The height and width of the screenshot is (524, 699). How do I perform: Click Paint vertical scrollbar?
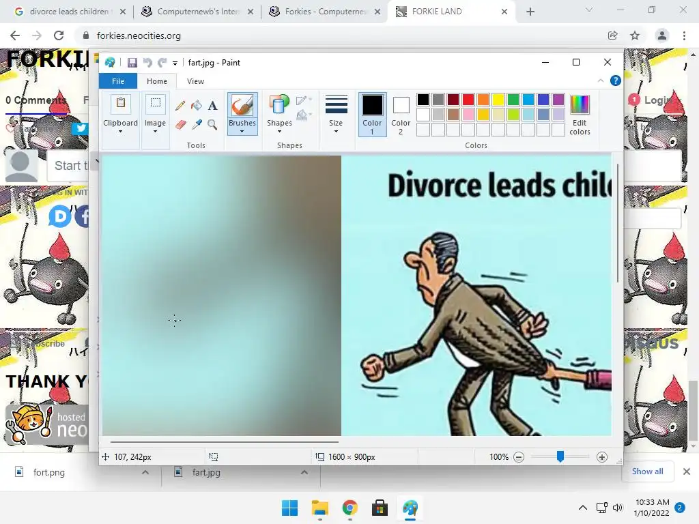click(617, 223)
